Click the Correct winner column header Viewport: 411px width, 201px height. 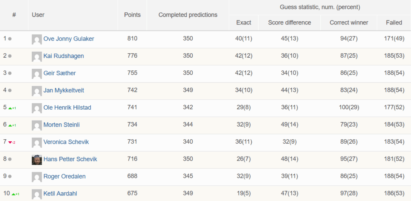pyautogui.click(x=349, y=22)
